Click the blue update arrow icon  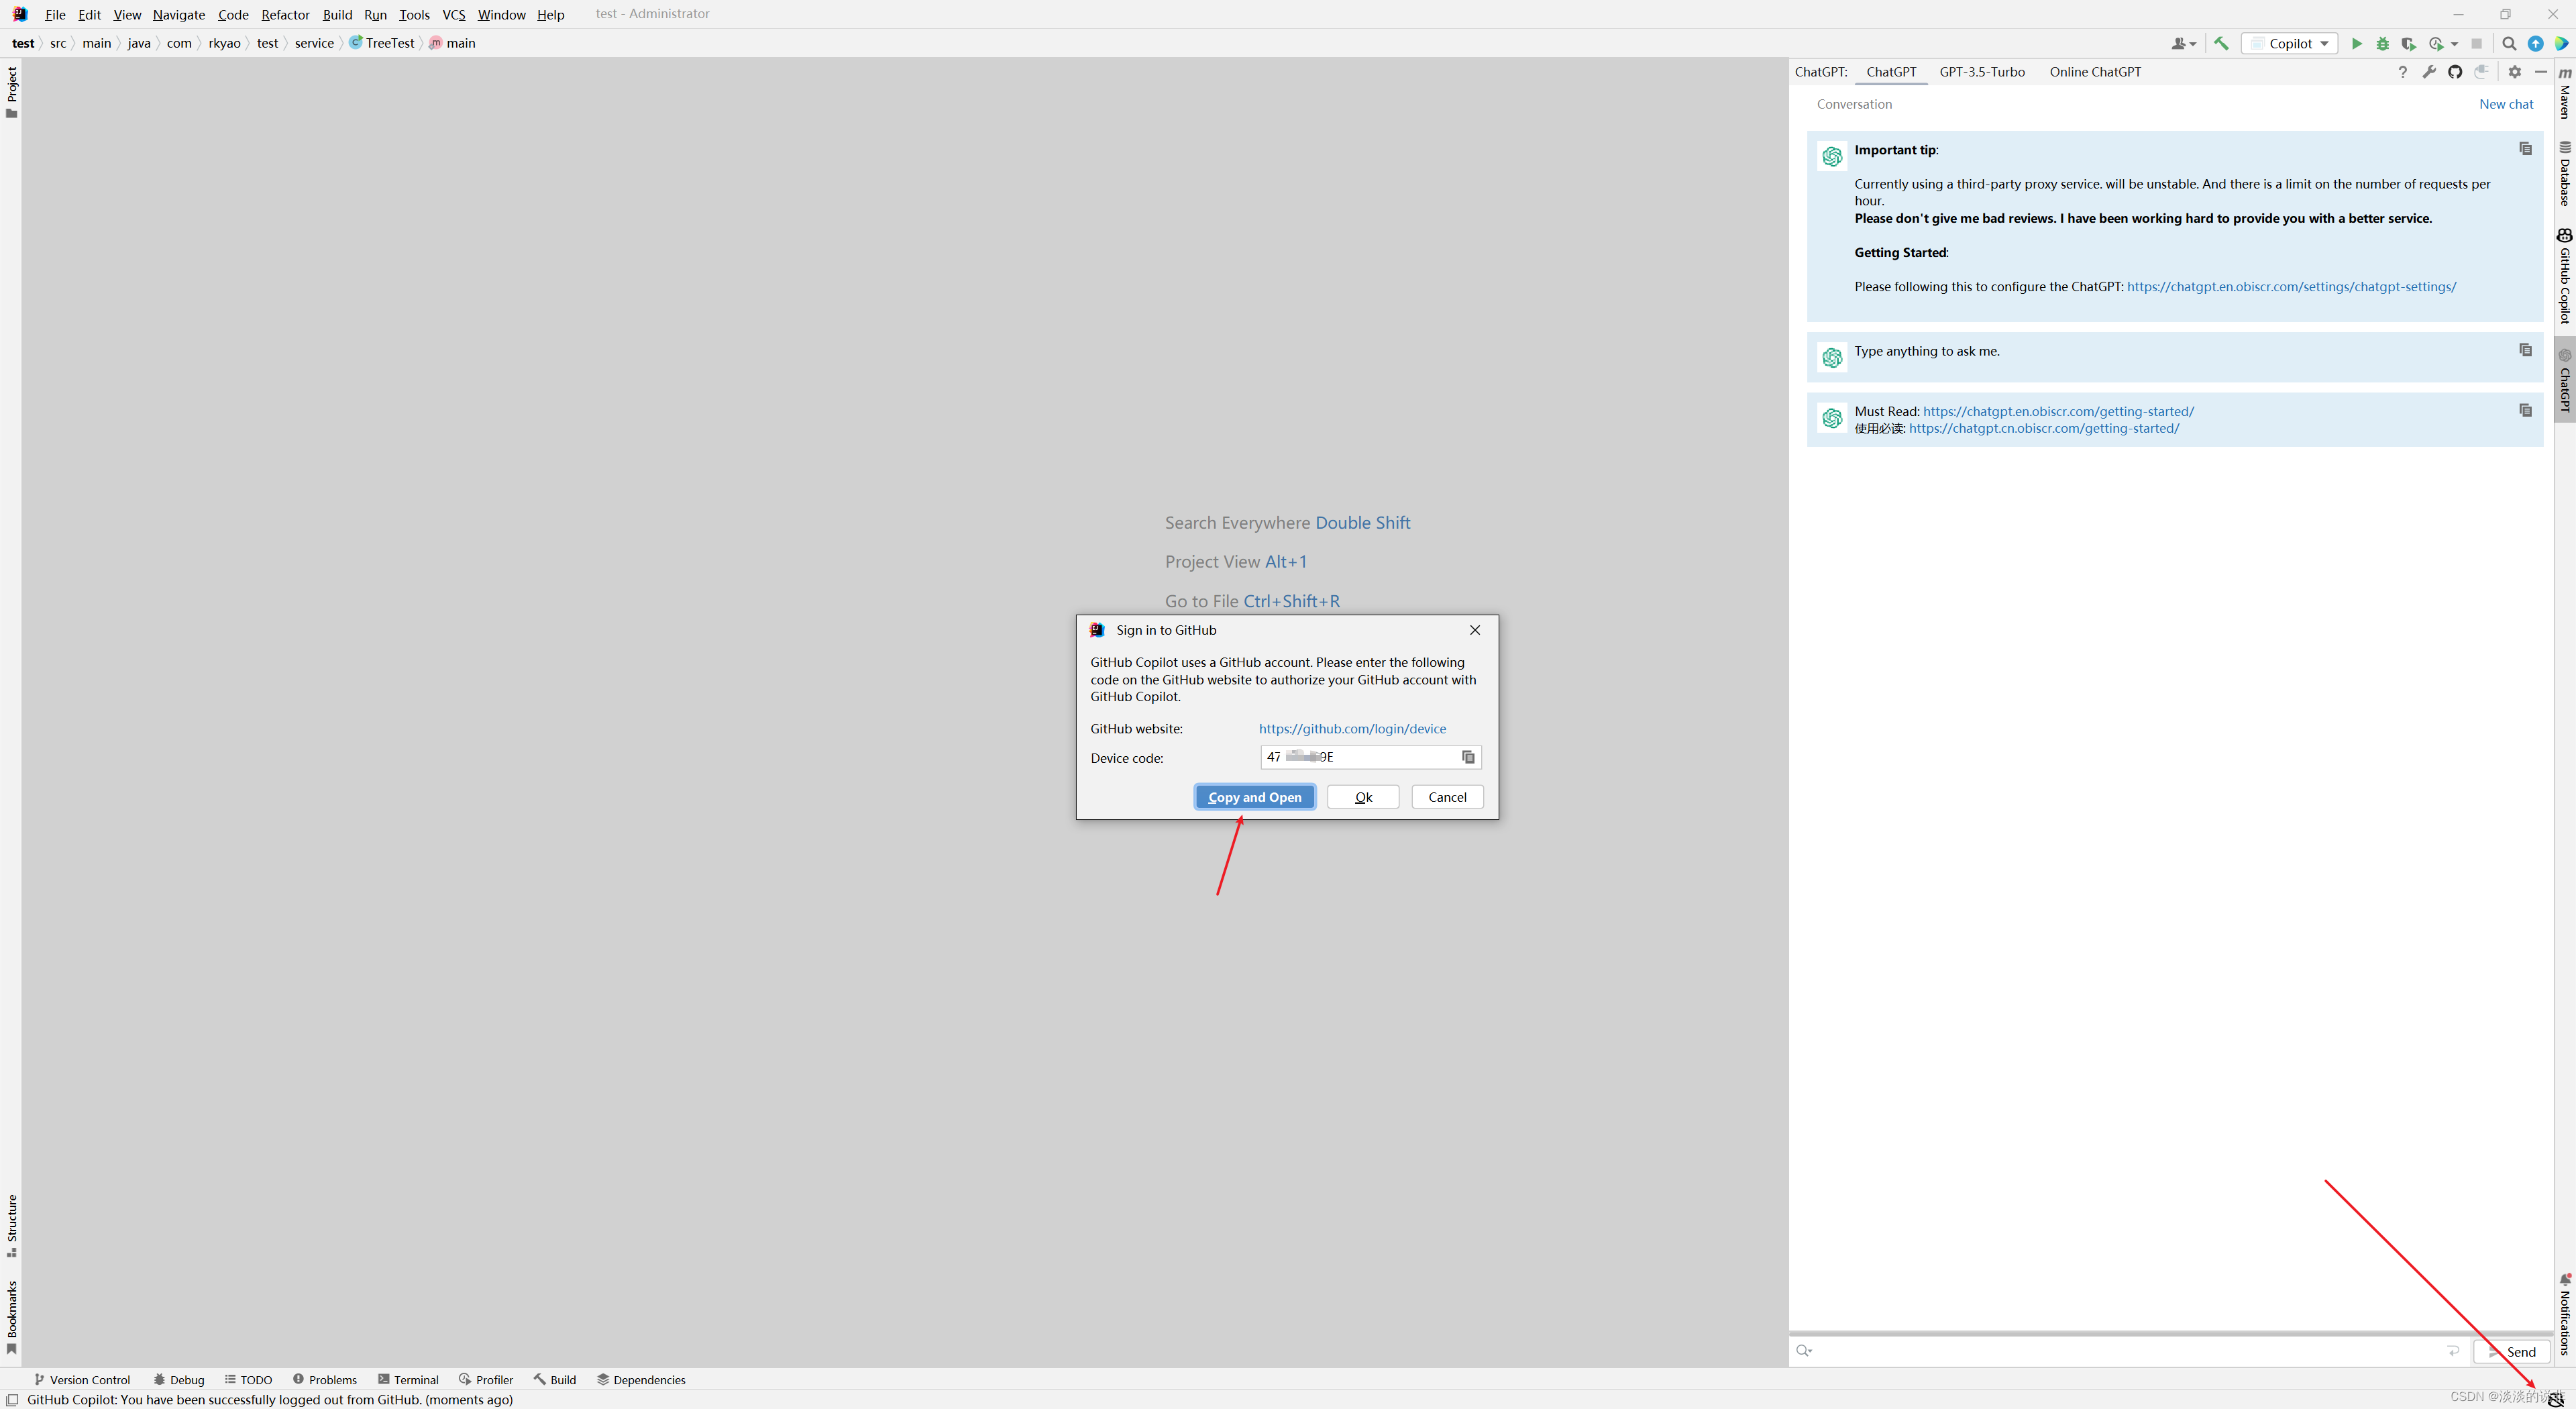pyautogui.click(x=2536, y=43)
